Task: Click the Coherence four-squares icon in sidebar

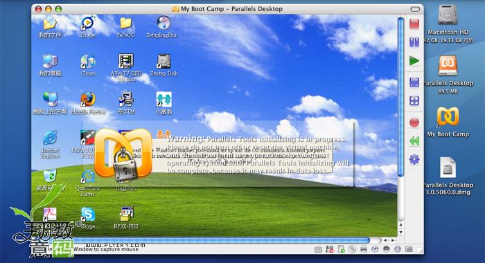Action: point(414,101)
